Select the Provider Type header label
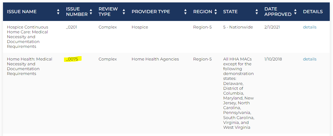This screenshot has width=333, height=136. click(151, 12)
